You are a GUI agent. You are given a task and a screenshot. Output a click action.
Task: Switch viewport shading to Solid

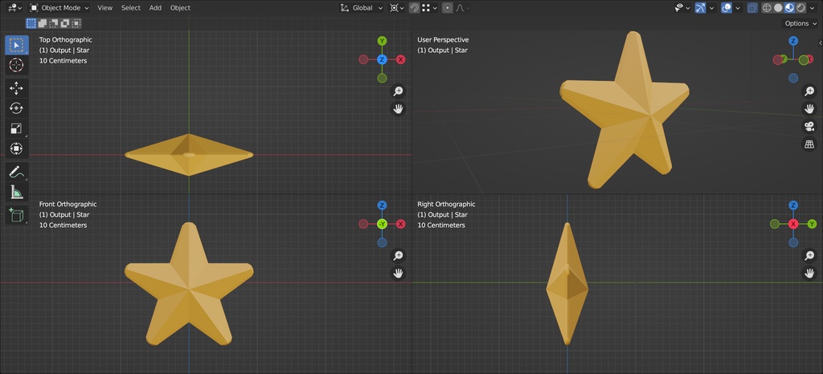(x=778, y=8)
